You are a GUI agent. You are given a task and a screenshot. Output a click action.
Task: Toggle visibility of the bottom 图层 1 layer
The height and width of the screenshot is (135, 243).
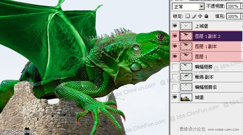pyautogui.click(x=175, y=56)
